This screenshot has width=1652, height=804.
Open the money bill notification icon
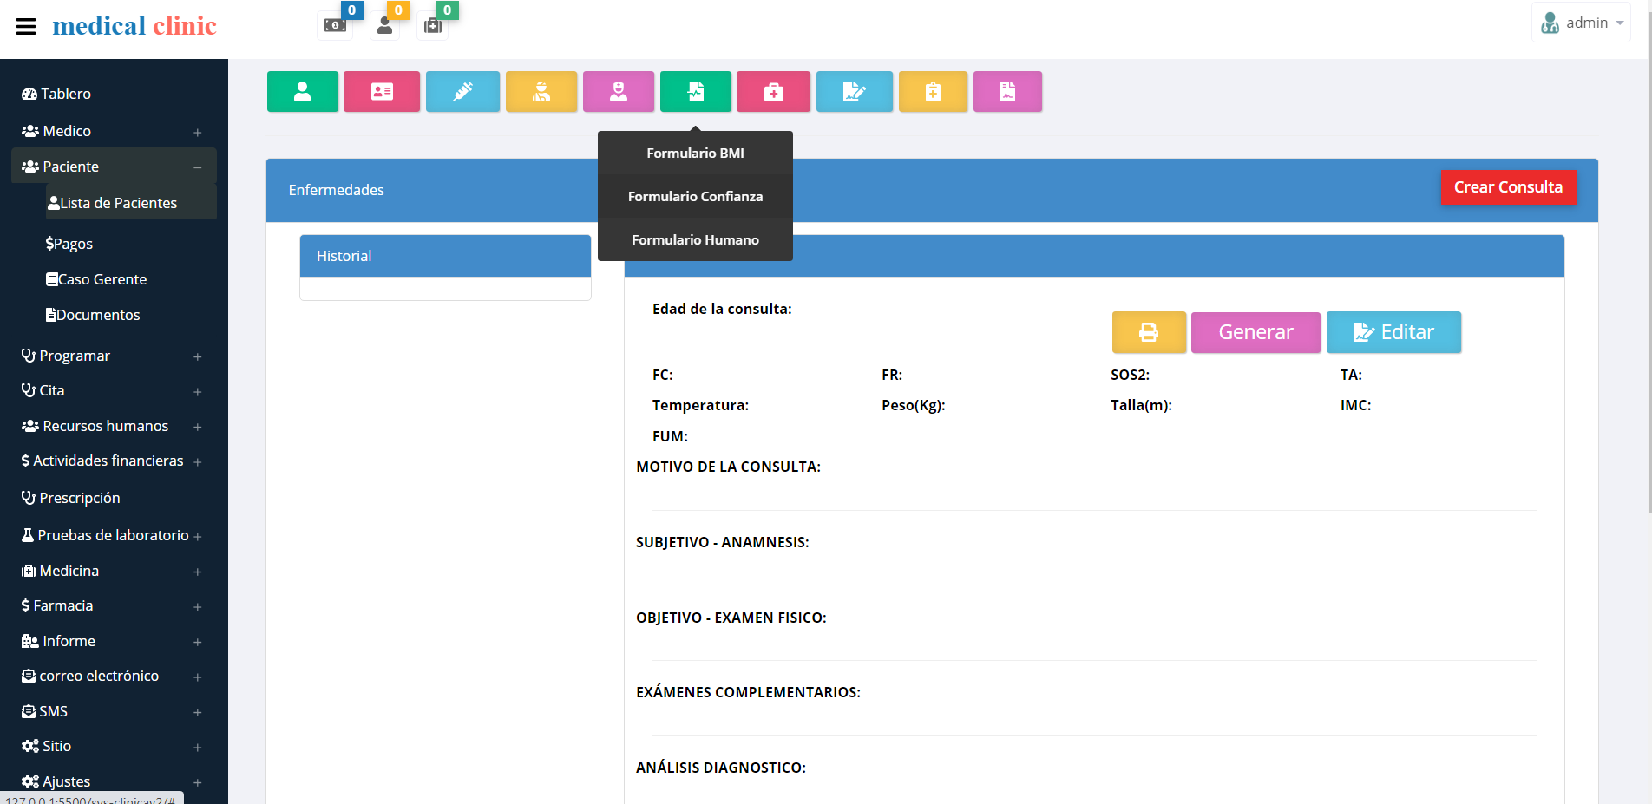(336, 25)
